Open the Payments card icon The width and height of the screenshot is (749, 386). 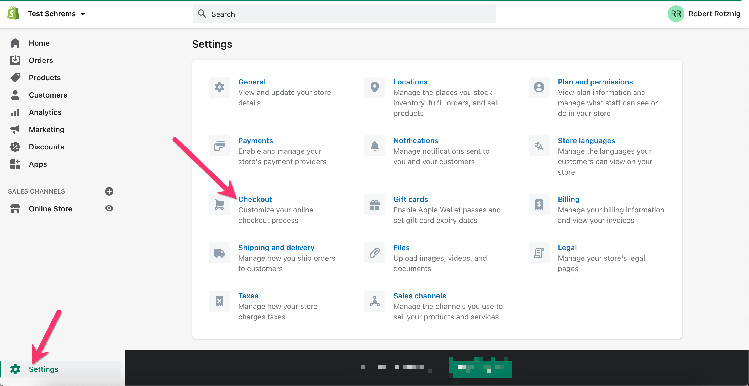[x=219, y=146]
